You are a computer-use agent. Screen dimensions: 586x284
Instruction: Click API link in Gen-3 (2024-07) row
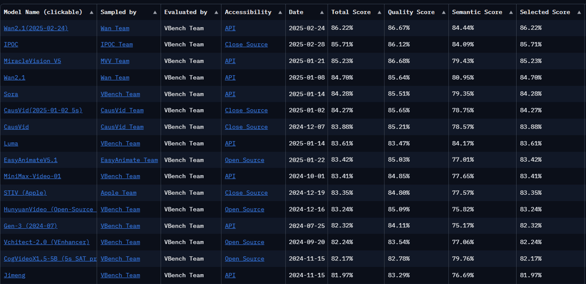point(230,226)
